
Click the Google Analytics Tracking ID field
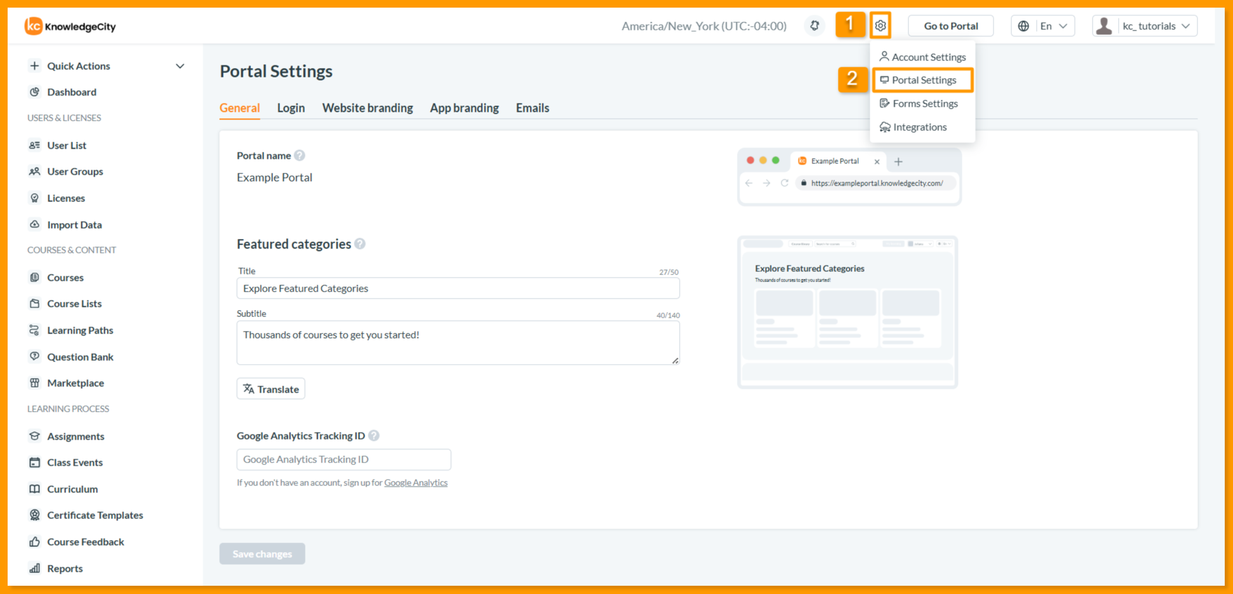coord(344,459)
